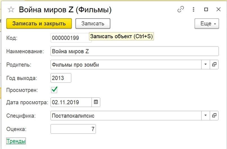Open the Родитель item in new form
The width and height of the screenshot is (227, 149).
(x=214, y=64)
